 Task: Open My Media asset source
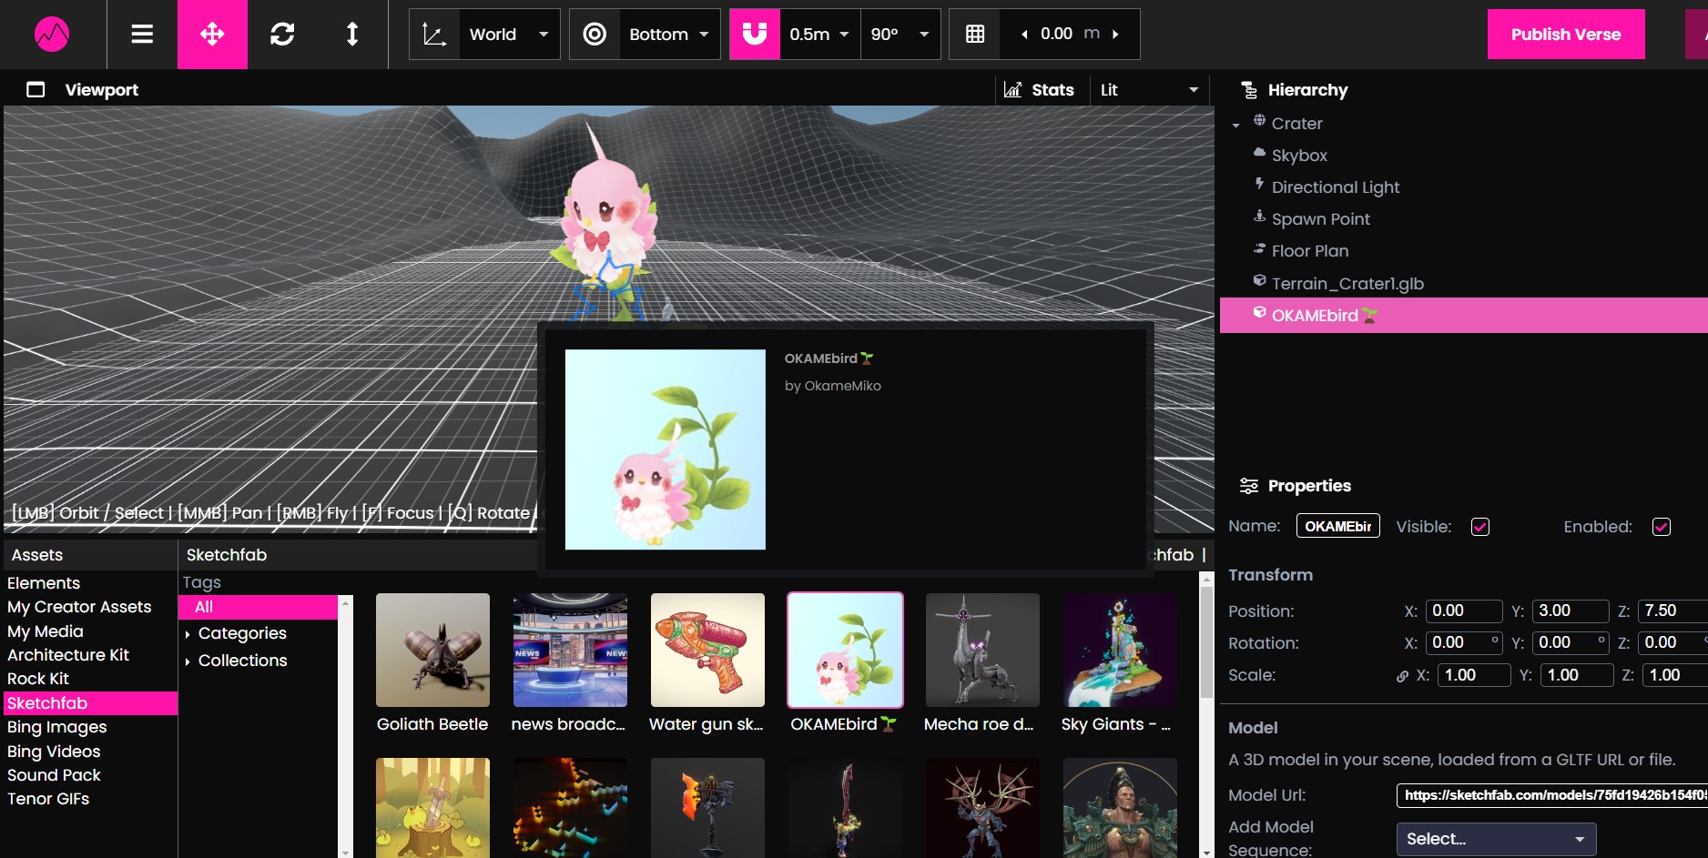coord(46,631)
